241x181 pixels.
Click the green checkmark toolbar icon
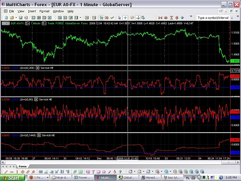pos(112,18)
